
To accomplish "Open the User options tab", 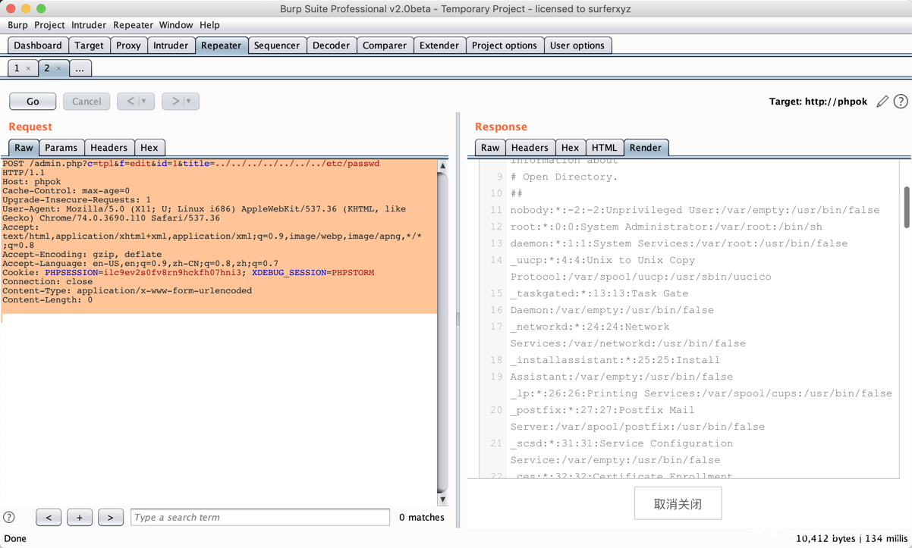I will pos(577,45).
